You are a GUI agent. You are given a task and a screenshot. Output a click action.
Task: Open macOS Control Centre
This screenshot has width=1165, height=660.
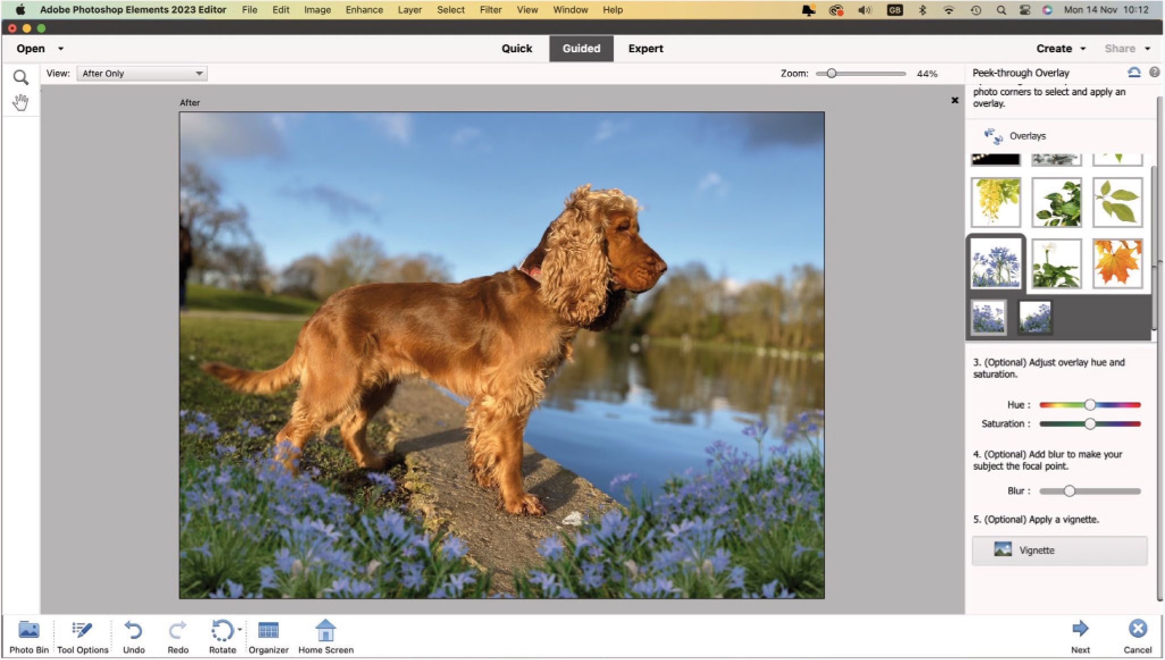tap(1025, 10)
